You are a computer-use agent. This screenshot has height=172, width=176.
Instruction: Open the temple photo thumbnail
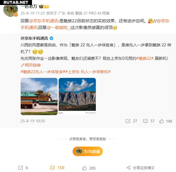coord(39,96)
